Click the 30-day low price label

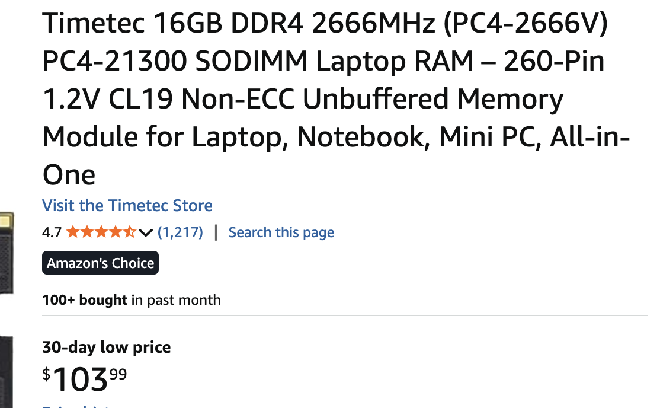tap(107, 348)
